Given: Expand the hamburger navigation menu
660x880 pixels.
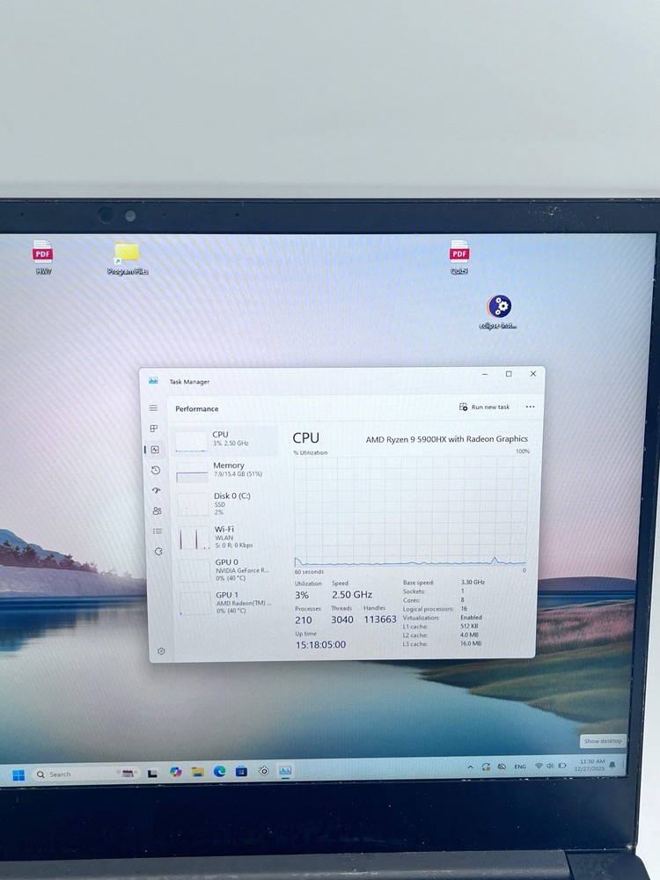Looking at the screenshot, I should coord(153,408).
